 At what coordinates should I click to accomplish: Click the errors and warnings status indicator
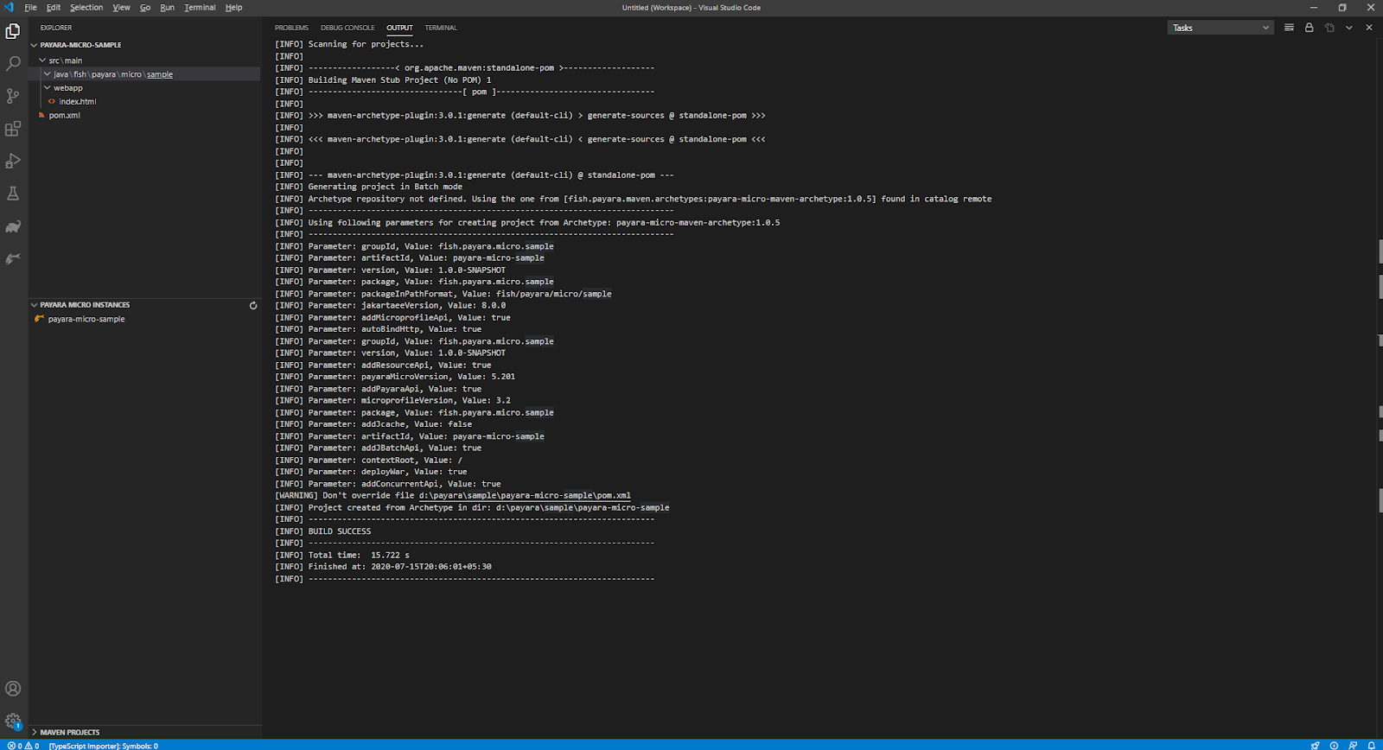(23, 746)
